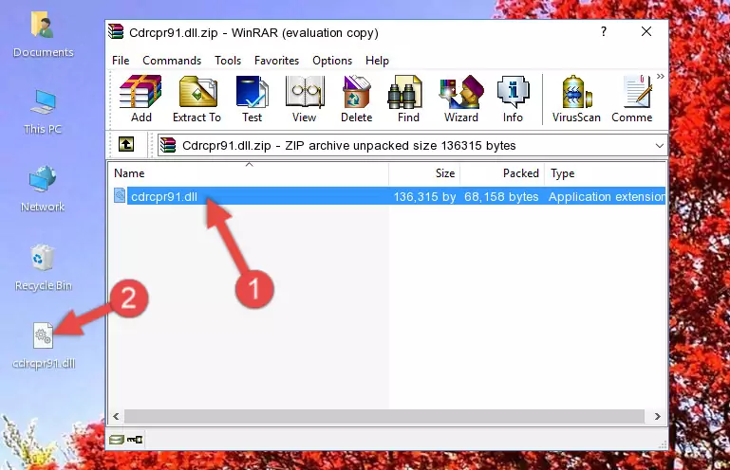730x470 pixels.
Task: Click the drive icon in status bar
Action: (117, 440)
